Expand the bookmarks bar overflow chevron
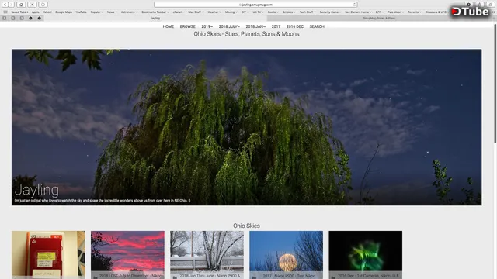 pyautogui.click(x=493, y=12)
